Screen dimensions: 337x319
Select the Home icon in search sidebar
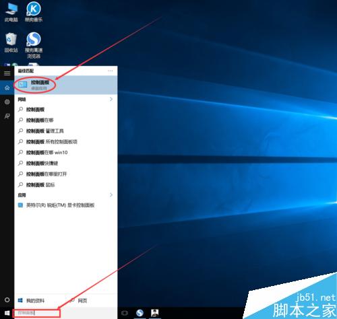[7, 87]
